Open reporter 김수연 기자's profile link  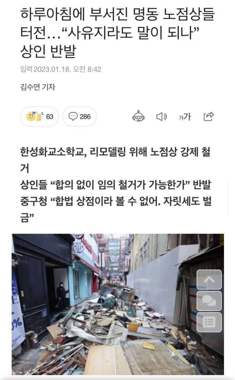(x=38, y=87)
